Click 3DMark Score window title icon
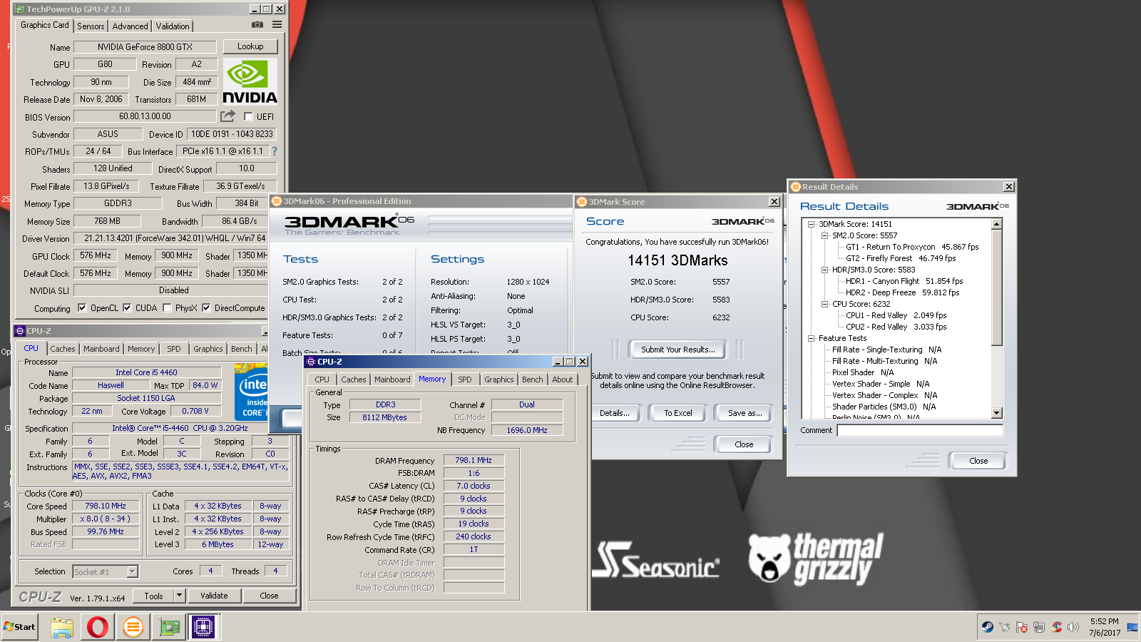Screen dimensions: 1141x642 pyautogui.click(x=582, y=202)
